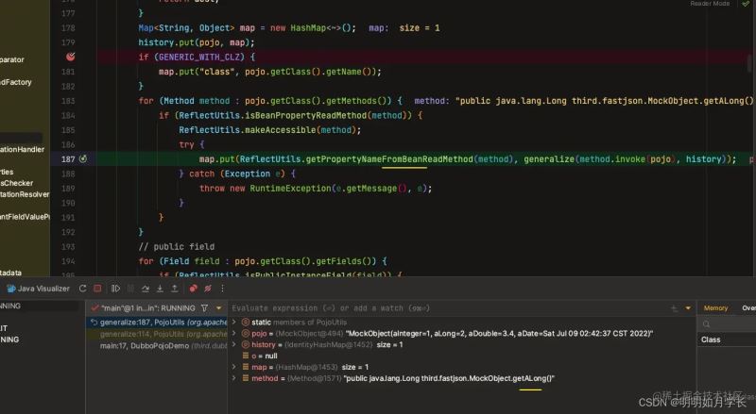Open more debugger options (three dots)

[x=223, y=289]
